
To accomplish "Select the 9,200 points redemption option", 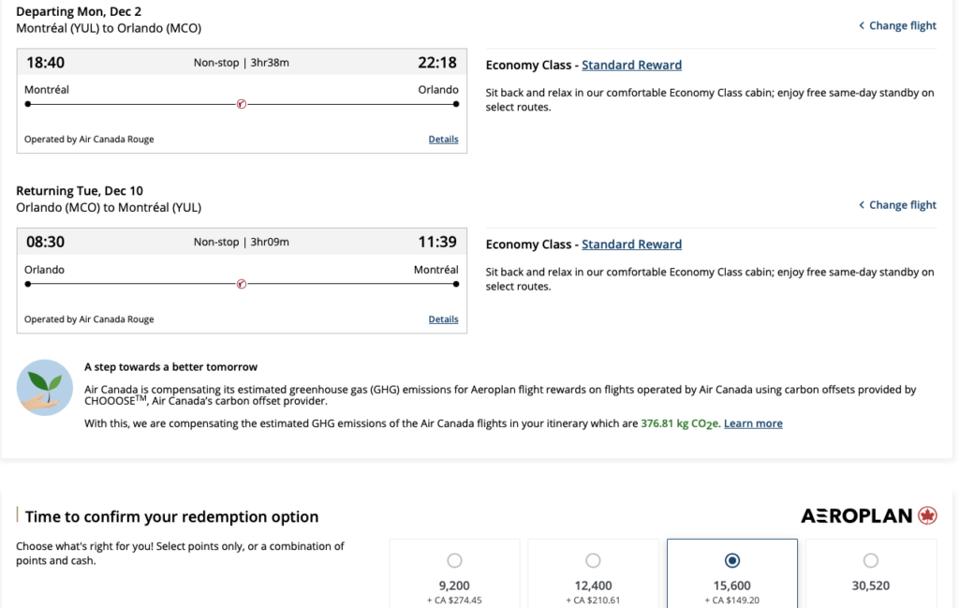I will [454, 561].
